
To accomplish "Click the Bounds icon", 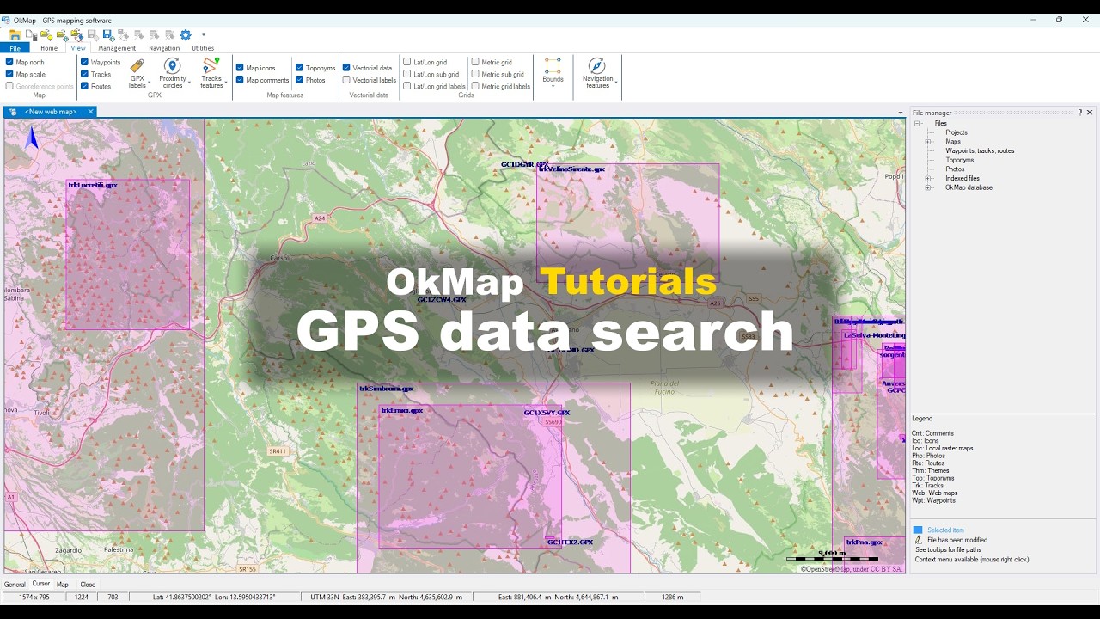I will [553, 66].
